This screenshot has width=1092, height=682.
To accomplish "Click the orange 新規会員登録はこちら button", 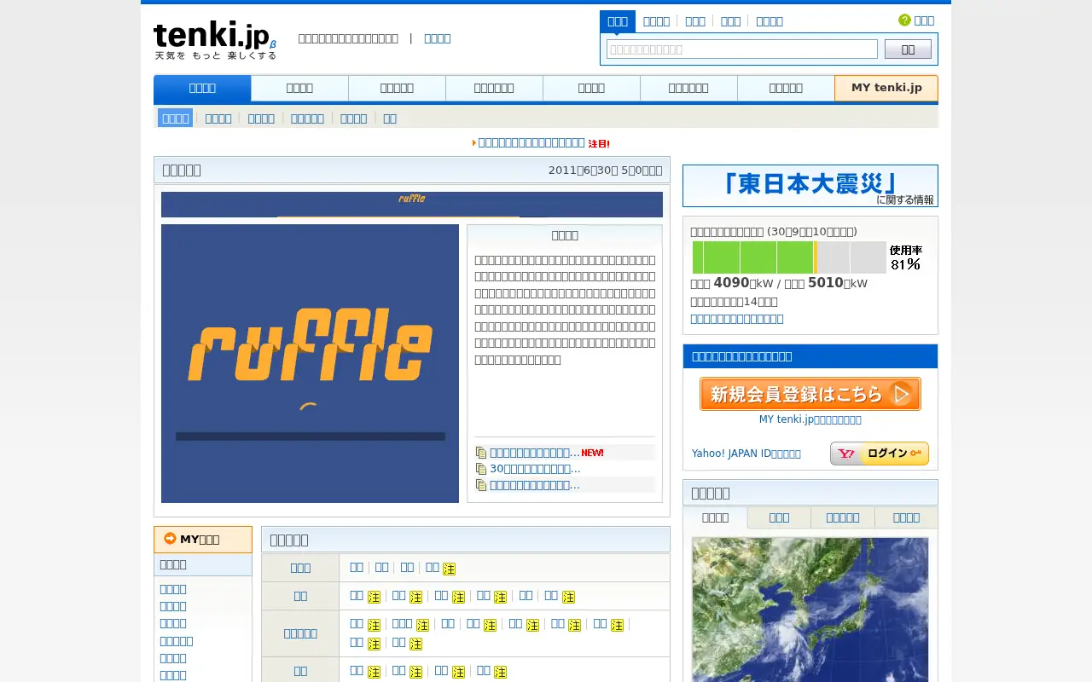I will [810, 394].
